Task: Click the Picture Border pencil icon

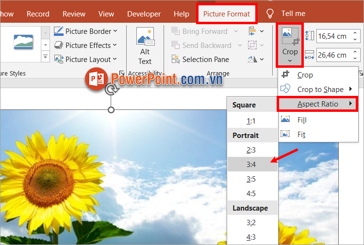Action: tap(59, 31)
